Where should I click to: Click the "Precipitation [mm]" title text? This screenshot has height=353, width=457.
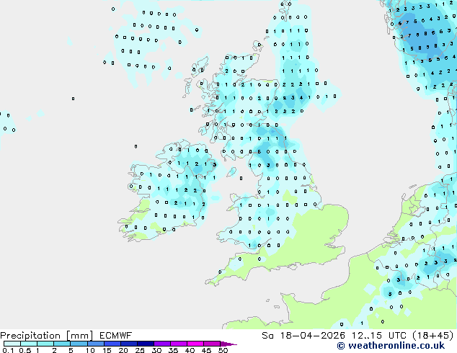coord(46,336)
